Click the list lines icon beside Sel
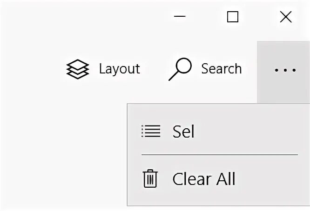Screen dimensions: 310x211 (x=151, y=131)
